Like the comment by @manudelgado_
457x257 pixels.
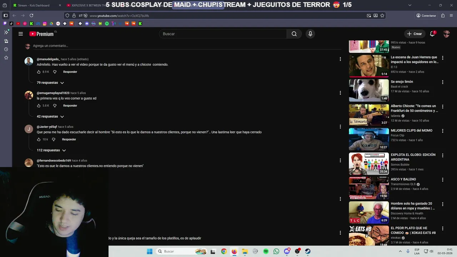[x=39, y=72]
